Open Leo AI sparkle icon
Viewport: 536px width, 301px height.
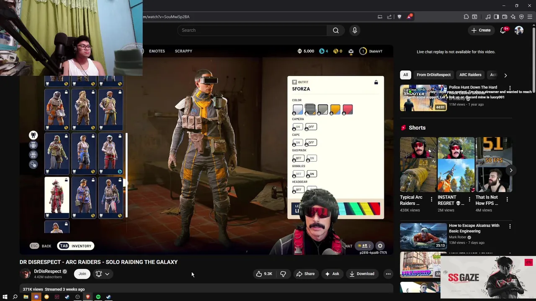(513, 17)
